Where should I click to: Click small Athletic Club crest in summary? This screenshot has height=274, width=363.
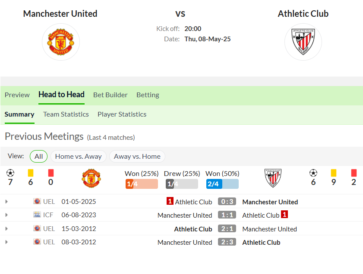click(273, 178)
